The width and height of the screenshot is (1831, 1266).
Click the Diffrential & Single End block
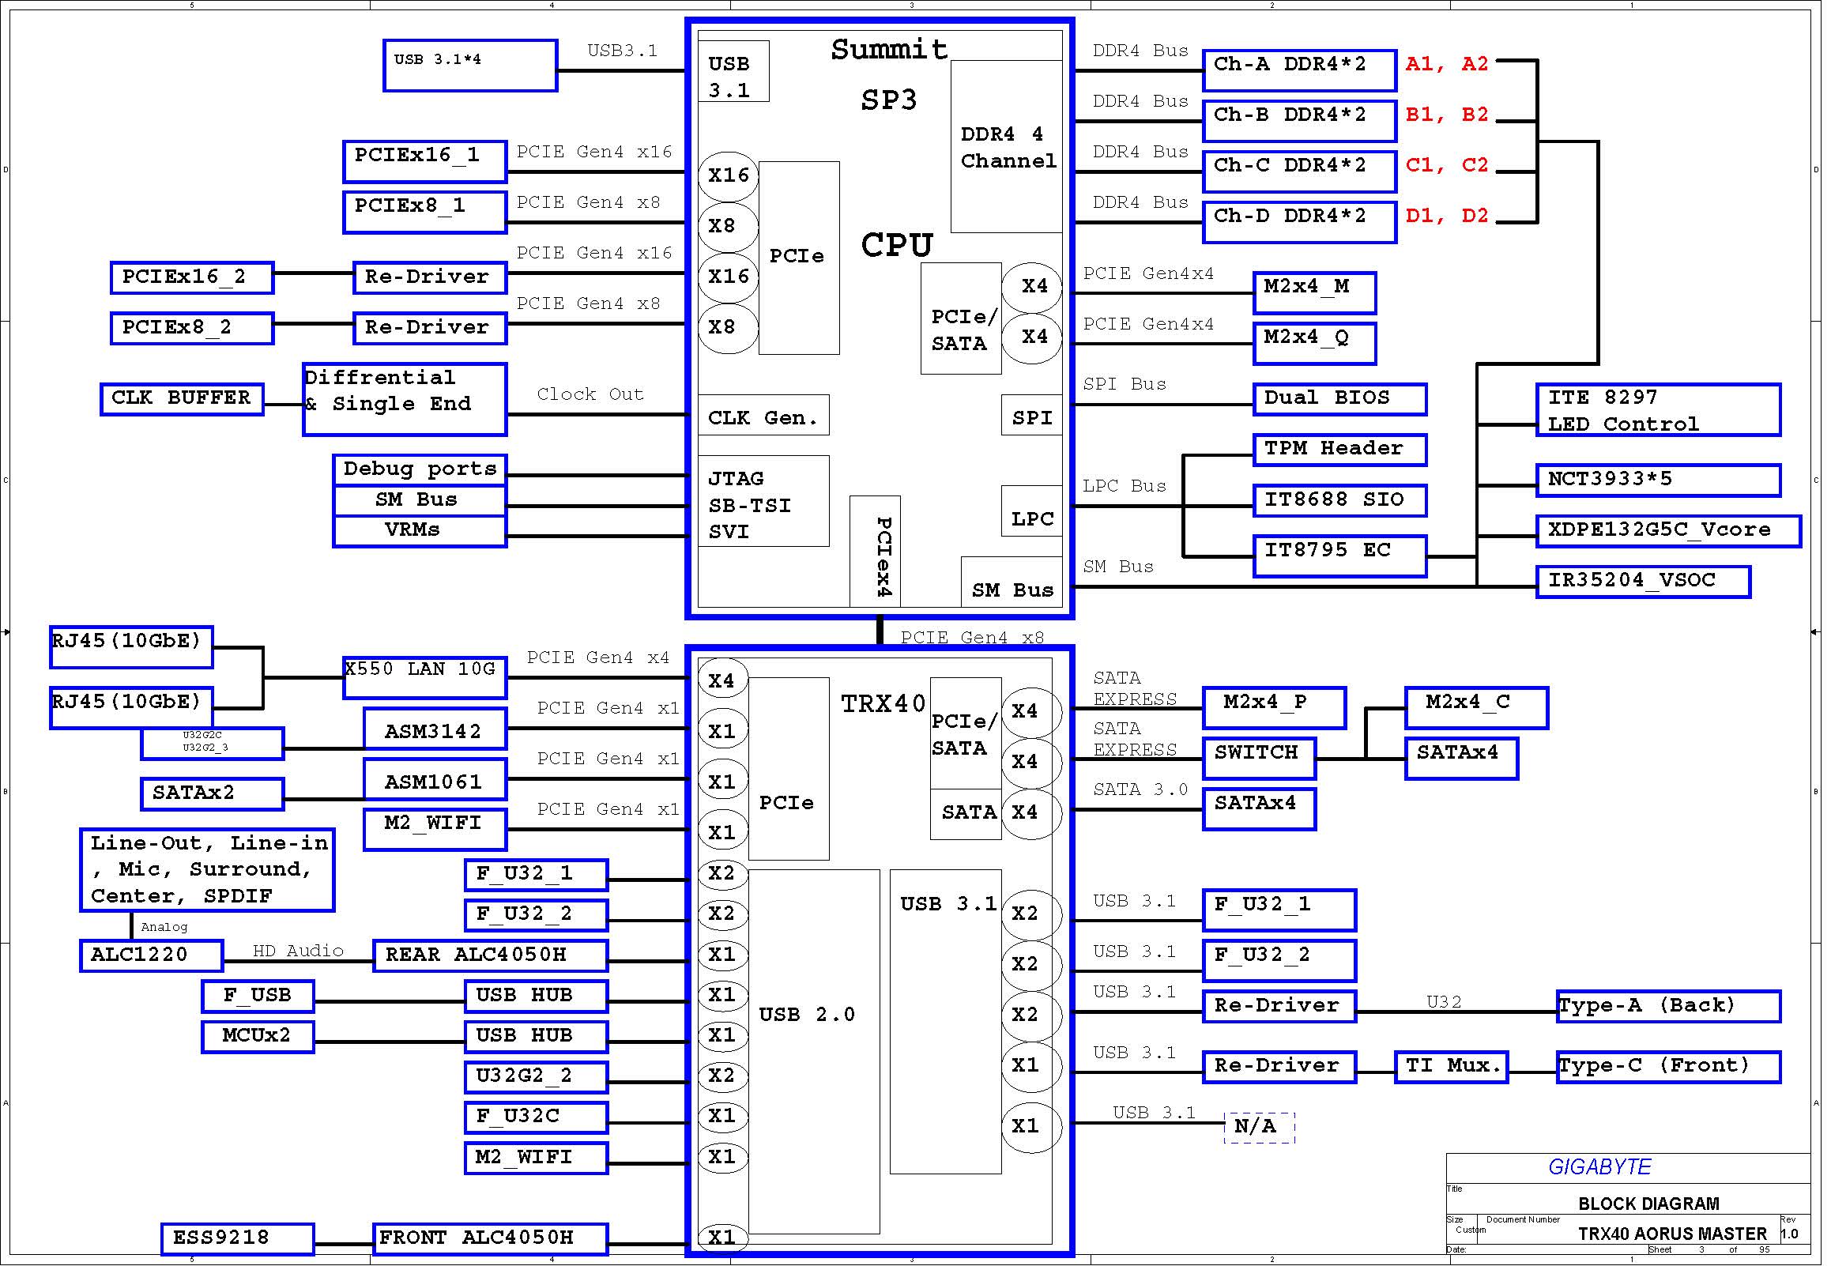pos(405,400)
